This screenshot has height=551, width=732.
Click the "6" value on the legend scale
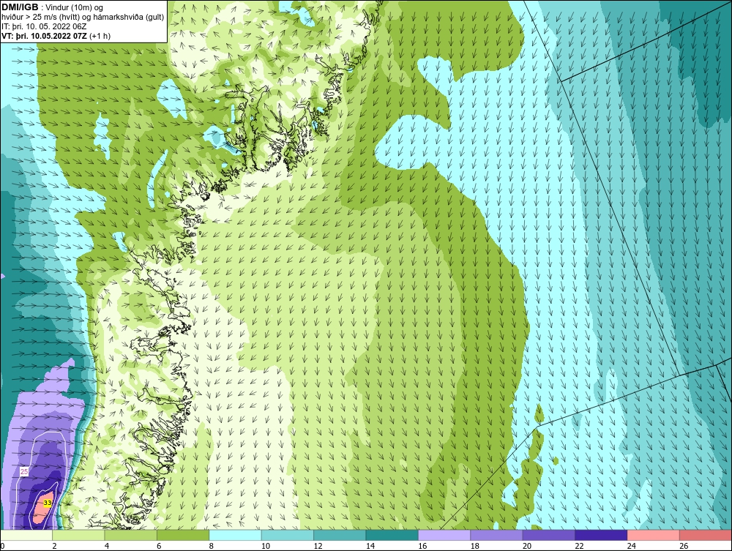(x=159, y=546)
